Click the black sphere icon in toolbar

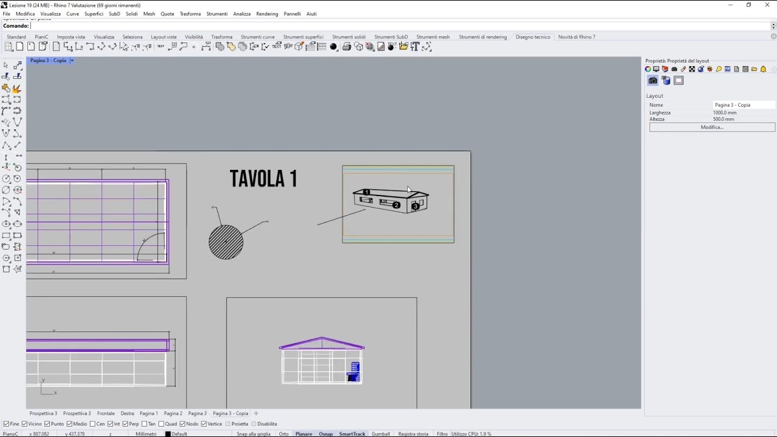point(333,47)
